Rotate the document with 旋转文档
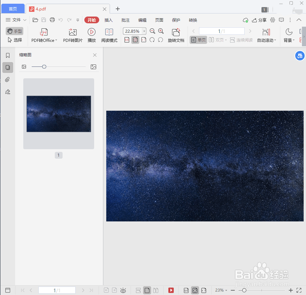Viewport: 306px width, 295px height. click(176, 35)
